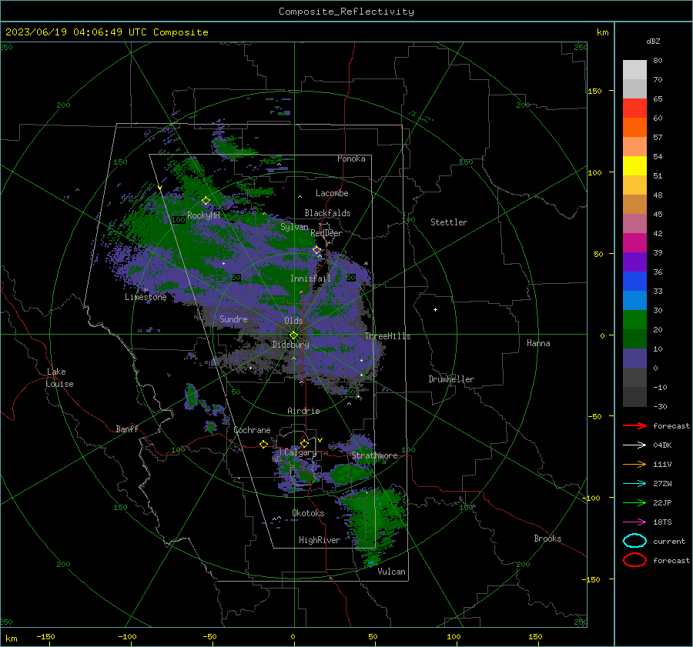The width and height of the screenshot is (693, 647).
Task: Click the Lacombe town label
Action: click(x=332, y=193)
